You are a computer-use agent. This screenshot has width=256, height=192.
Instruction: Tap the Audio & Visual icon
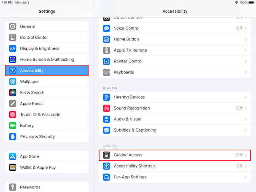point(106,119)
